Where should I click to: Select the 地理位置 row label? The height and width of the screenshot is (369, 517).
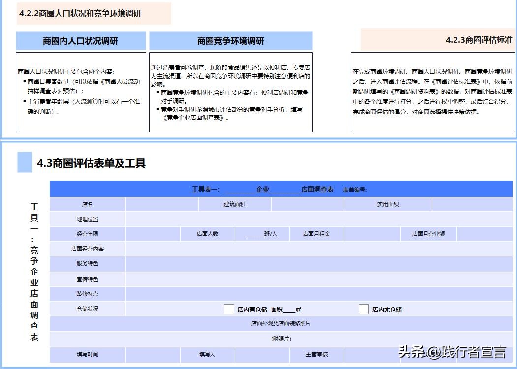(x=88, y=219)
